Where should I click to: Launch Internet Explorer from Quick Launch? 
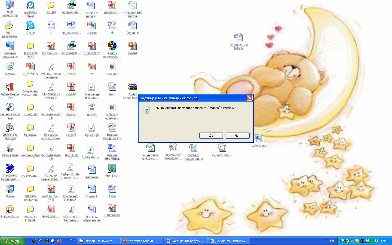(41, 241)
